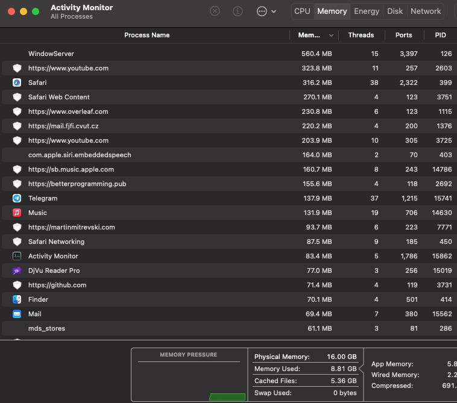Select the WindowServer process row

point(228,54)
